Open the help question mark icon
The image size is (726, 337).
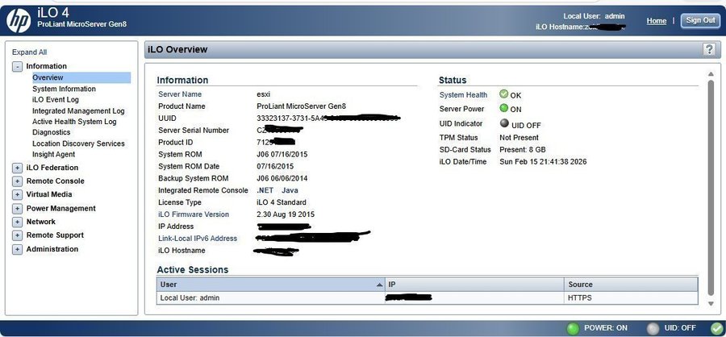pos(709,50)
